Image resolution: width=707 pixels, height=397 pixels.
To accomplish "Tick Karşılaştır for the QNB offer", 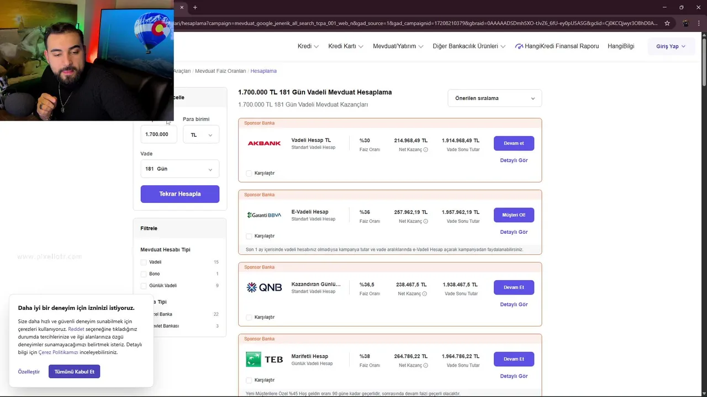I will tap(249, 317).
